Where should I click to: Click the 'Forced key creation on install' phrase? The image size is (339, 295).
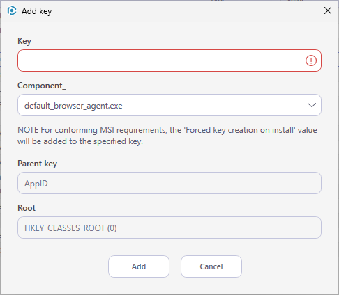click(239, 130)
